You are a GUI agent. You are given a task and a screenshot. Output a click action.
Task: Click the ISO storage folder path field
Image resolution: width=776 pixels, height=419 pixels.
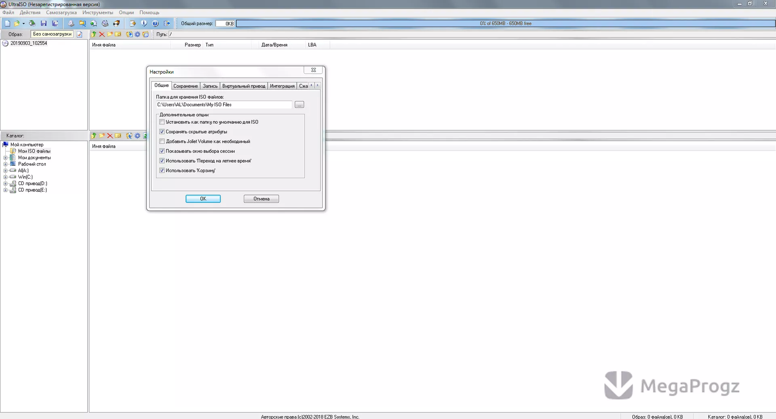coord(224,105)
